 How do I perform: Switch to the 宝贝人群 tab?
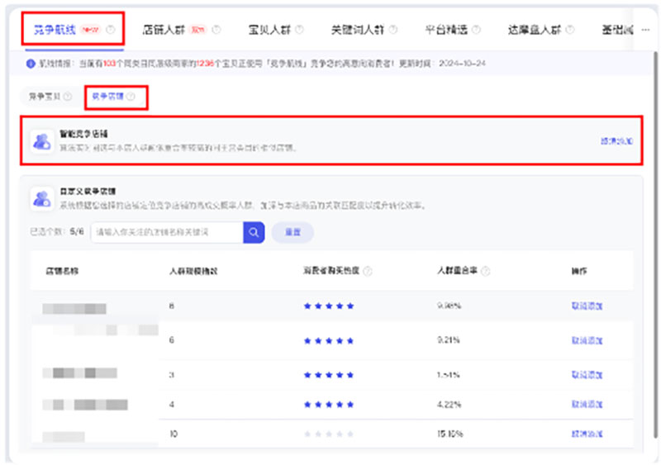click(x=269, y=30)
